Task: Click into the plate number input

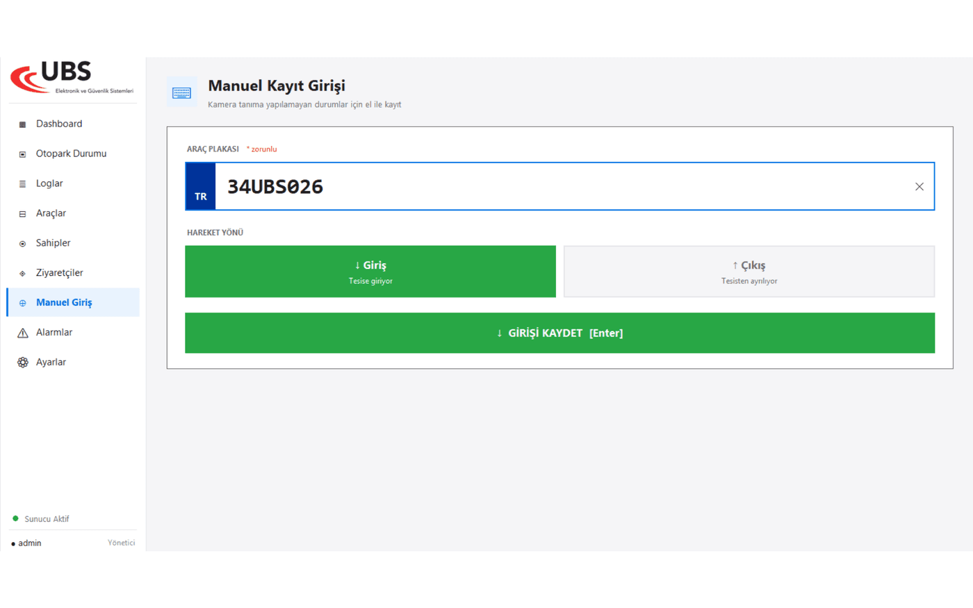Action: click(x=563, y=186)
